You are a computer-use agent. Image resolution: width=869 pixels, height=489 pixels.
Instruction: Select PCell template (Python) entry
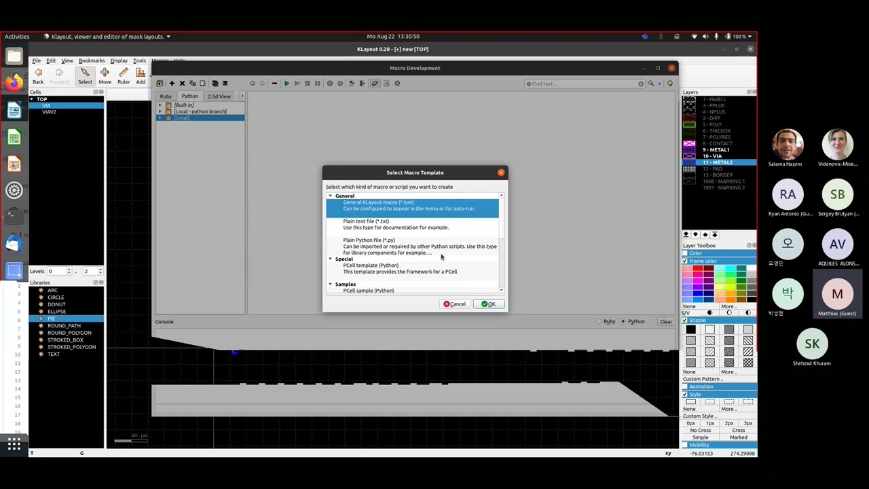412,268
